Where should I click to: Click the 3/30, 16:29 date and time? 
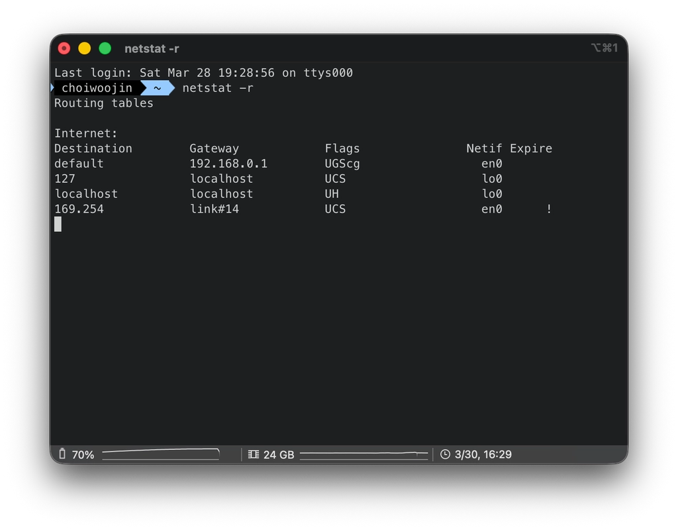[483, 454]
